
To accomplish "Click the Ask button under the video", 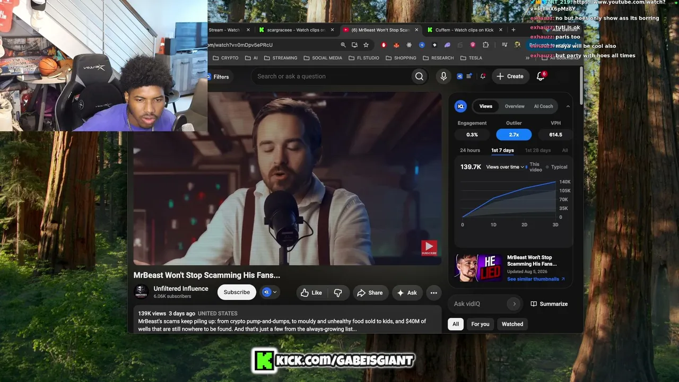I will [x=407, y=293].
